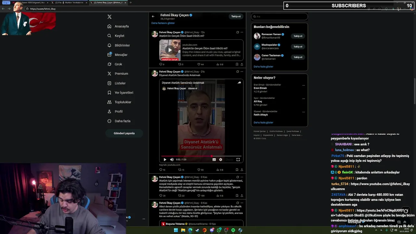The height and width of the screenshot is (234, 416).
Task: Click share arrow on the embedded video
Action: coord(239,83)
